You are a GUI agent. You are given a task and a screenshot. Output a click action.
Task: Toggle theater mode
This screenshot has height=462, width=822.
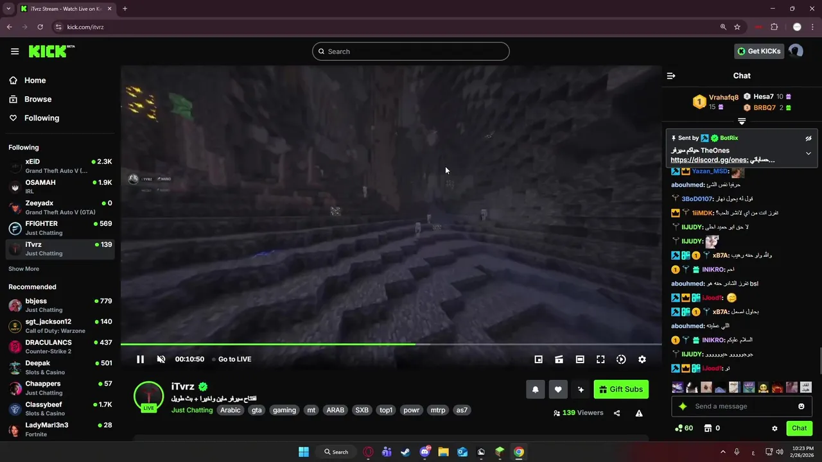[x=580, y=359]
